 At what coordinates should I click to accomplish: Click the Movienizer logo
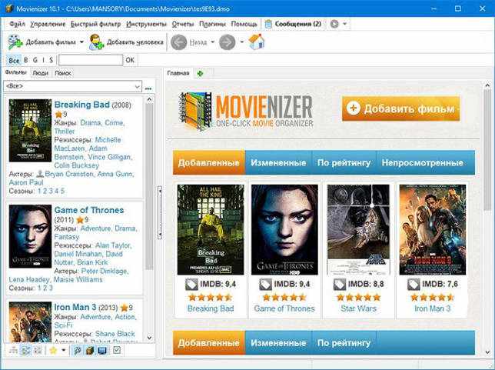246,112
